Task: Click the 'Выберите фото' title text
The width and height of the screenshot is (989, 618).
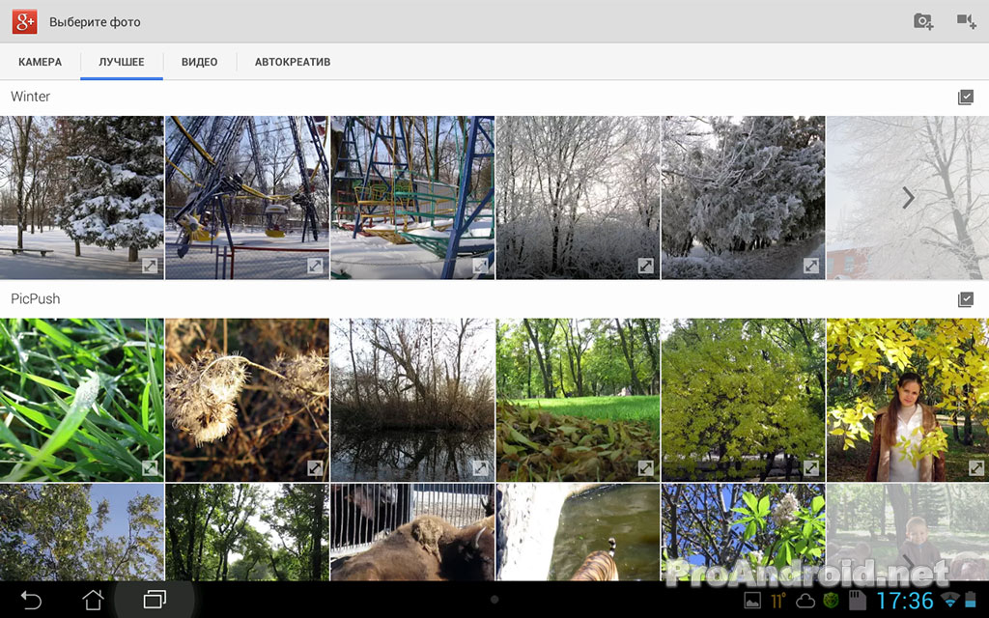Action: 96,22
